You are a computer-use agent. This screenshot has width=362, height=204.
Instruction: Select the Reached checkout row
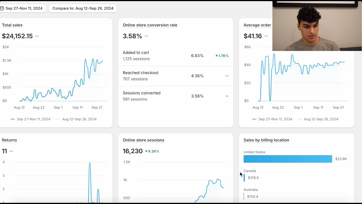tap(175, 76)
